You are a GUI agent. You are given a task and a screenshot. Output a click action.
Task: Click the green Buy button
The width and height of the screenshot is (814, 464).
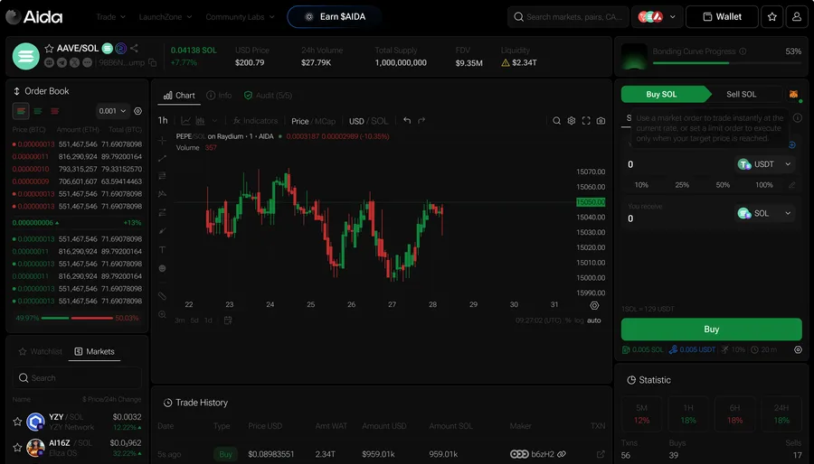[x=711, y=329]
